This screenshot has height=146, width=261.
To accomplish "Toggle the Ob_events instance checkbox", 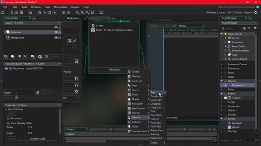I will click(x=6, y=69).
